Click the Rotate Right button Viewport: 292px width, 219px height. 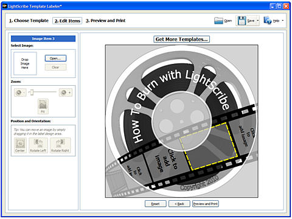pos(60,145)
